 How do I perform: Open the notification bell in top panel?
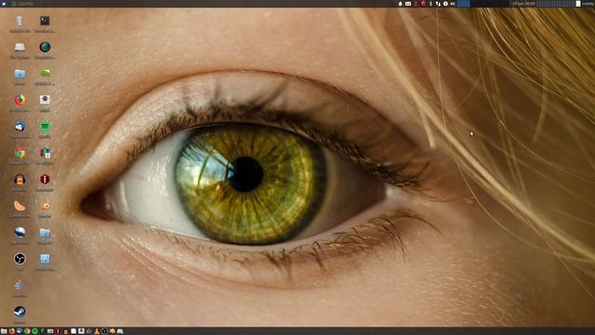(x=400, y=4)
